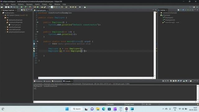Screen dimensions: 199x112
Task: Click the Terminate icon in Console toolbar
Action: [x=163, y=81]
